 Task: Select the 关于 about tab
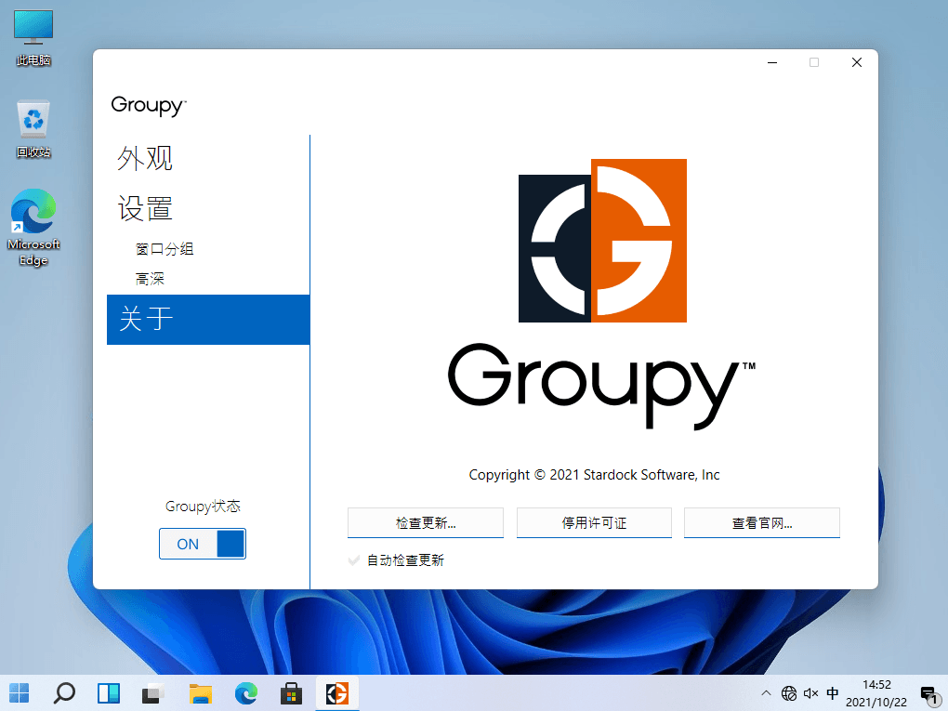pyautogui.click(x=208, y=319)
